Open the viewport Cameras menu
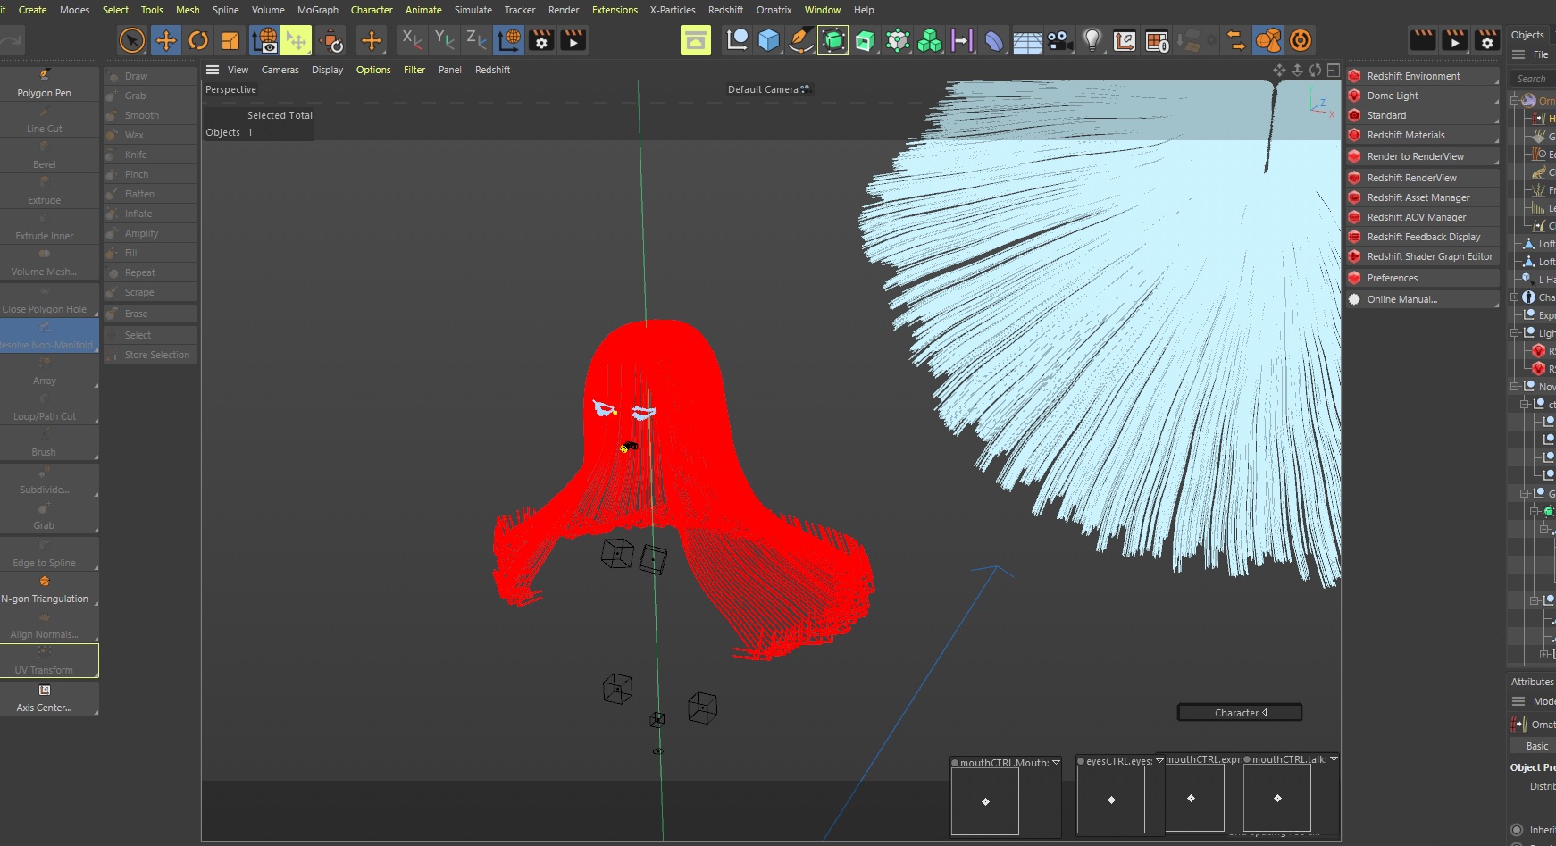 (x=280, y=70)
